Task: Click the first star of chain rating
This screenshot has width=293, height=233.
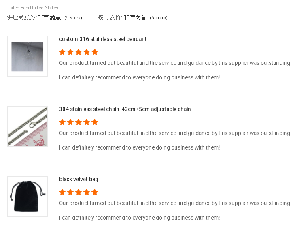Action: pyautogui.click(x=62, y=122)
